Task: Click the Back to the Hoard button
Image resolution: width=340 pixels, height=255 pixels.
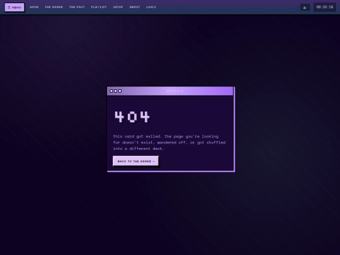Action: [136, 161]
